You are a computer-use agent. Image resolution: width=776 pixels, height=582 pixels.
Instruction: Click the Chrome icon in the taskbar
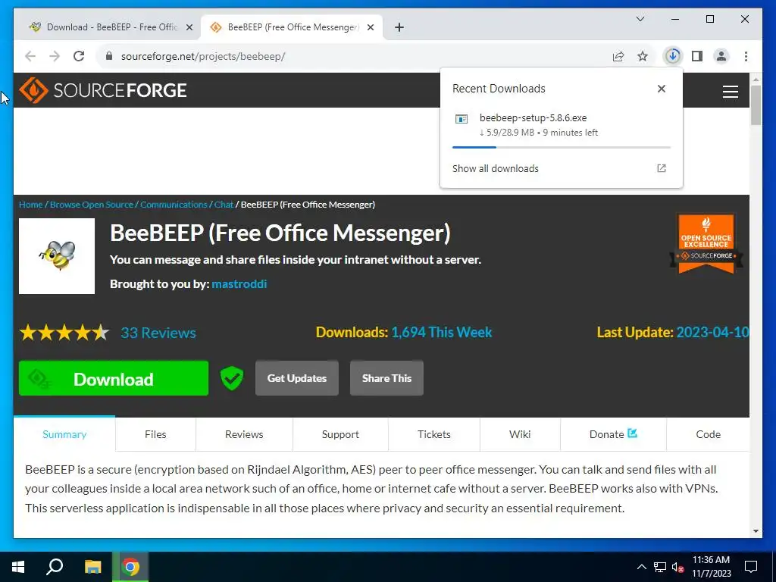point(130,567)
